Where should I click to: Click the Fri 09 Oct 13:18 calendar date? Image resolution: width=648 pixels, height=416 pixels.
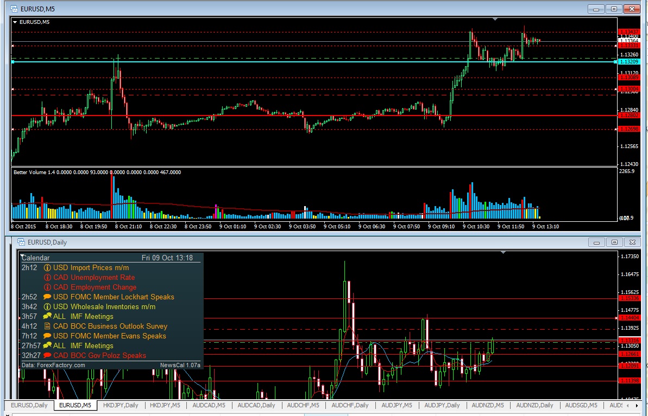coord(167,258)
